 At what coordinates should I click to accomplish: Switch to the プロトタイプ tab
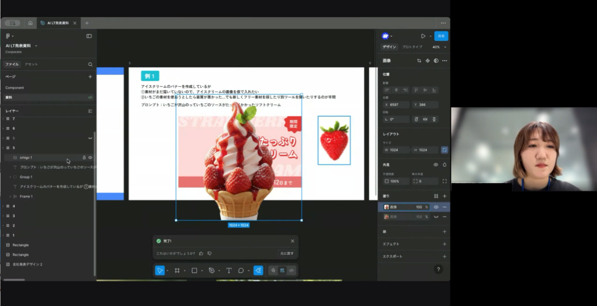412,47
